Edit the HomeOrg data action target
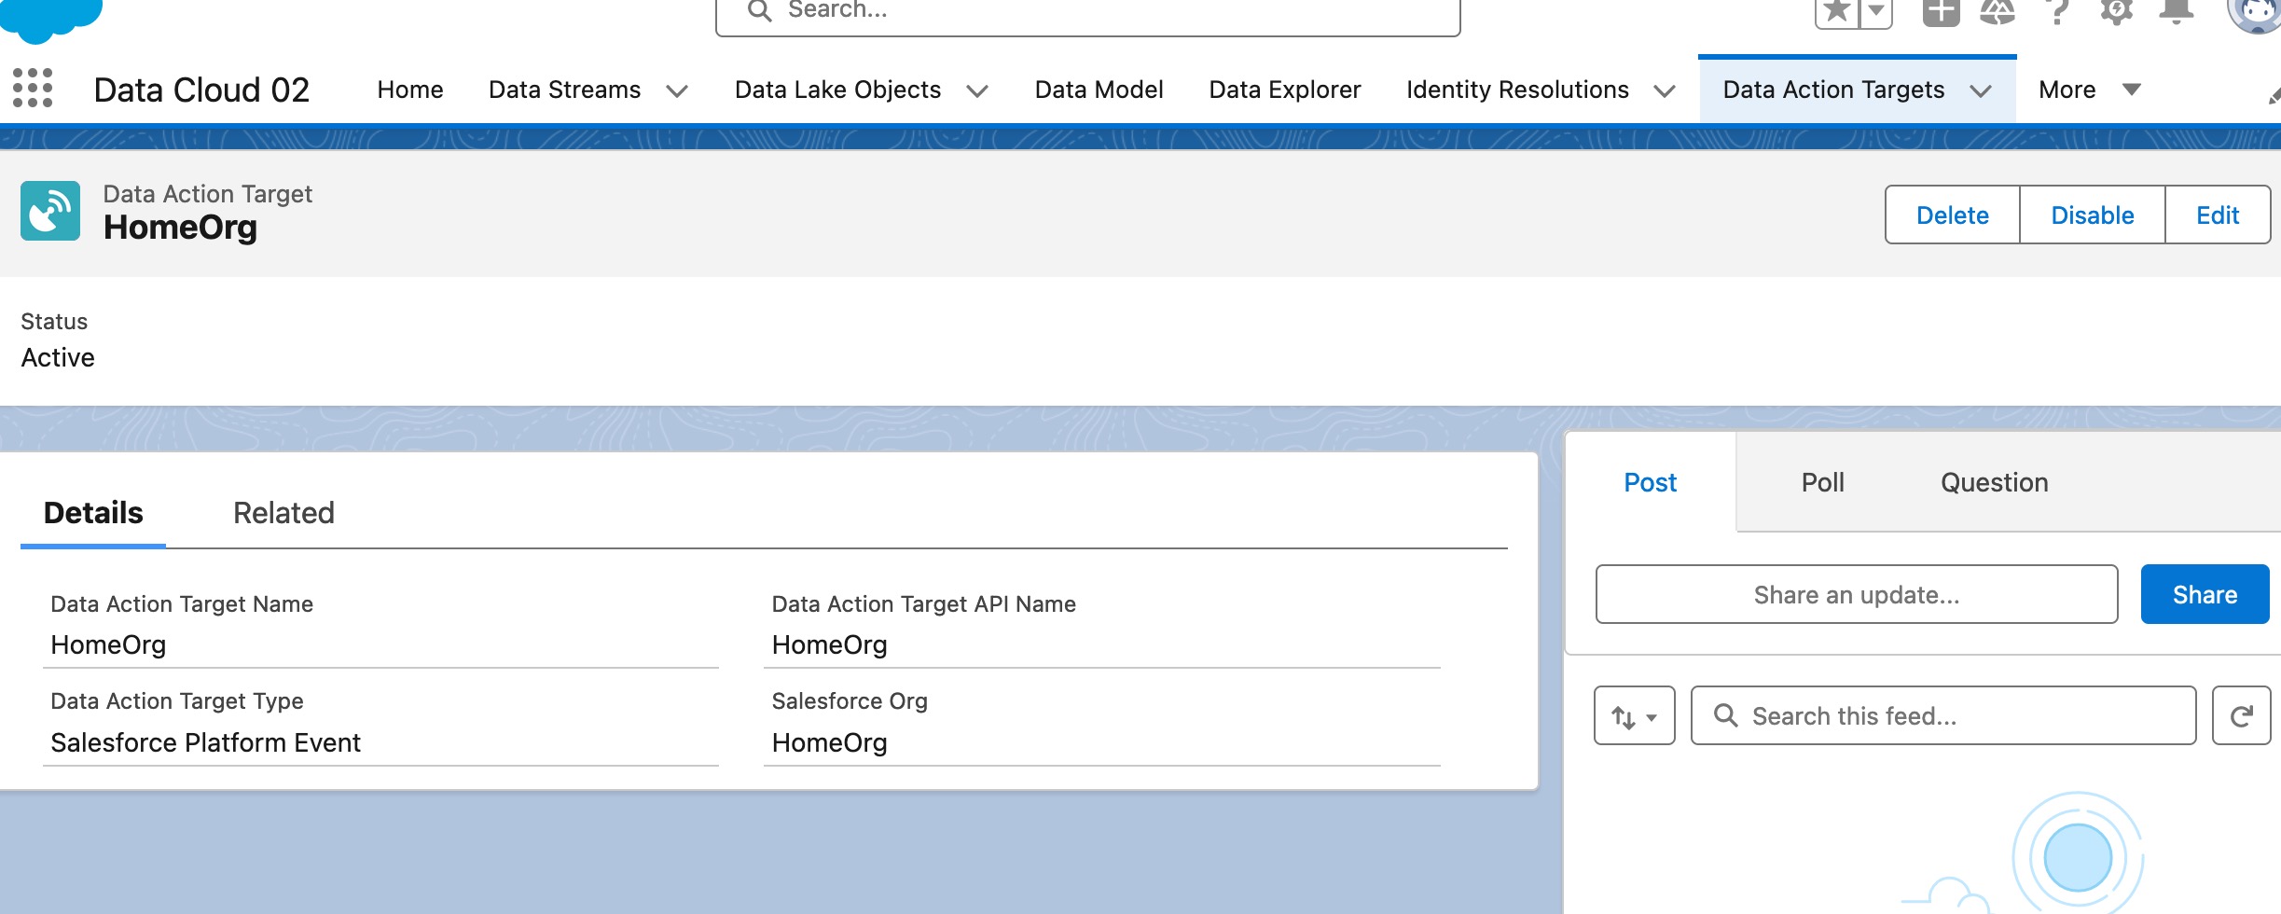The width and height of the screenshot is (2281, 914). (2217, 215)
